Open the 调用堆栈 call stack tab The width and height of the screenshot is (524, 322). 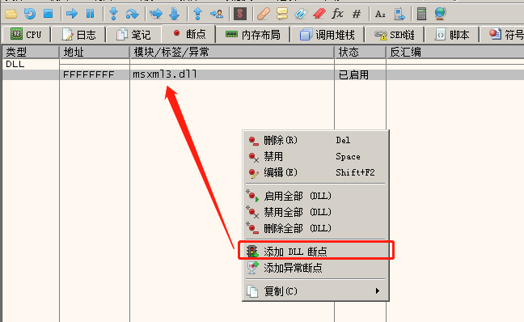327,35
